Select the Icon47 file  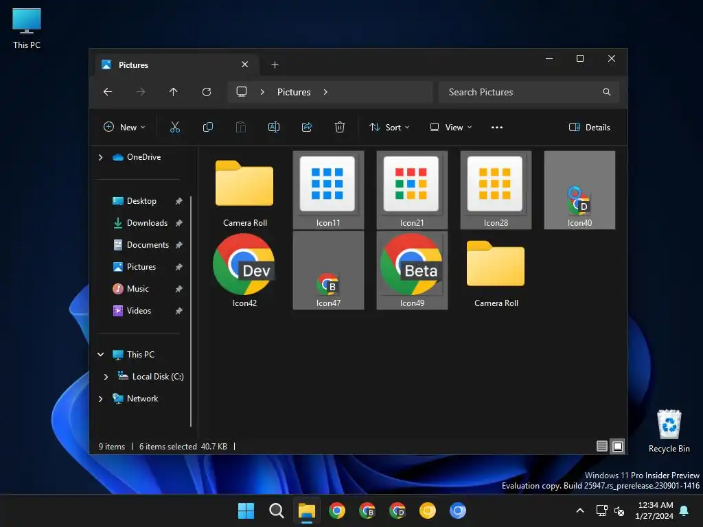(328, 270)
